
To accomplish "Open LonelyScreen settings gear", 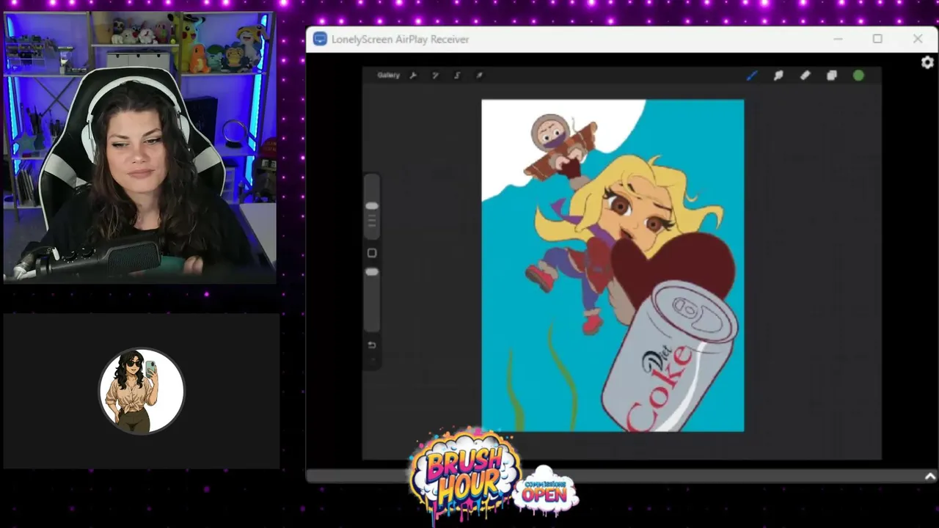I will (x=927, y=62).
